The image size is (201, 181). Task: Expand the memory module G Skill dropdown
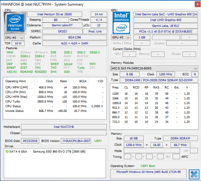pos(154,68)
